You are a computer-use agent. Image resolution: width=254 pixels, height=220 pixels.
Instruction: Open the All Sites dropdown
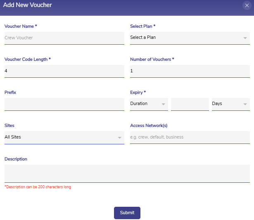(x=60, y=137)
